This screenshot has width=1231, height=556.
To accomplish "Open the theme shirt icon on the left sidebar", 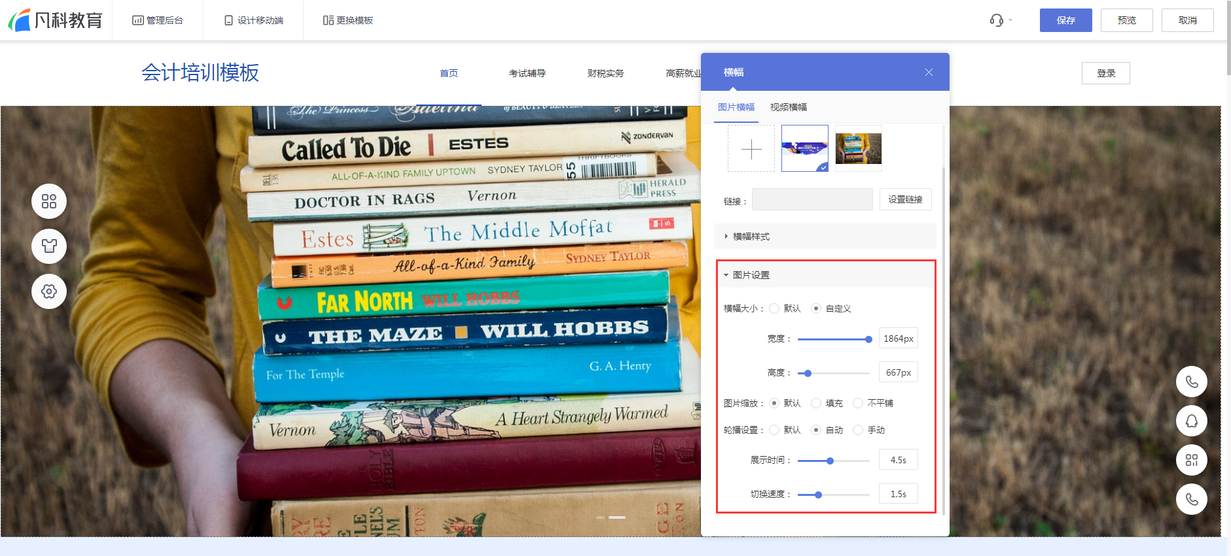I will point(49,246).
